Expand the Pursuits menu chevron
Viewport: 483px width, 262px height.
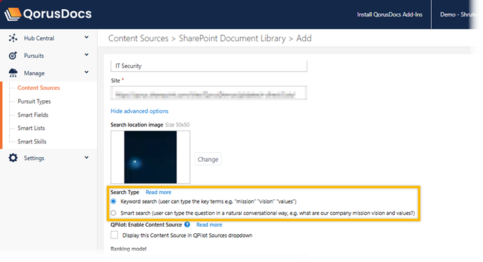87,56
